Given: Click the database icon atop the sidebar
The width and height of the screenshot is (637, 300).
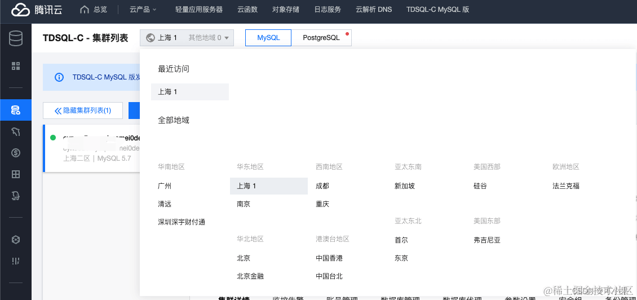Looking at the screenshot, I should [x=16, y=38].
